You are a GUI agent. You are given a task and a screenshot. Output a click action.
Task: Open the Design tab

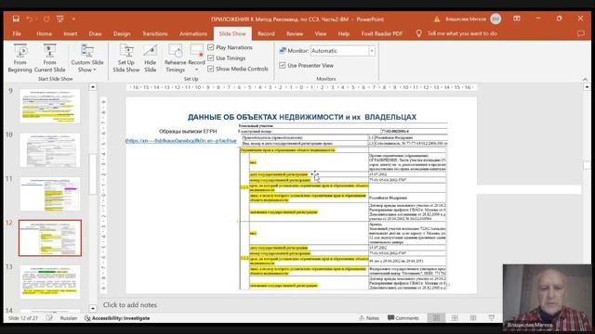(122, 33)
